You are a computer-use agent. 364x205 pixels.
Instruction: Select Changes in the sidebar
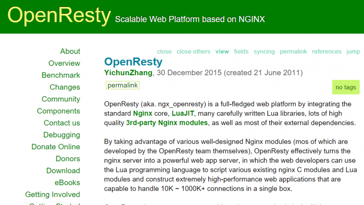65,87
